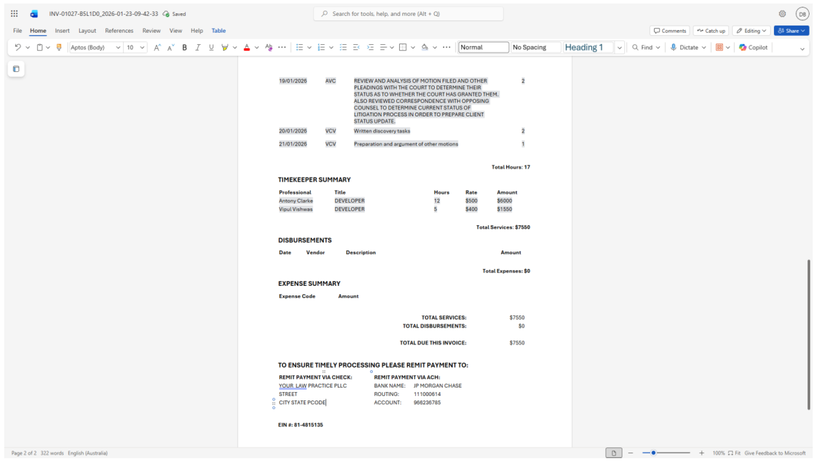Click the Undo icon
818x462 pixels.
(x=18, y=47)
